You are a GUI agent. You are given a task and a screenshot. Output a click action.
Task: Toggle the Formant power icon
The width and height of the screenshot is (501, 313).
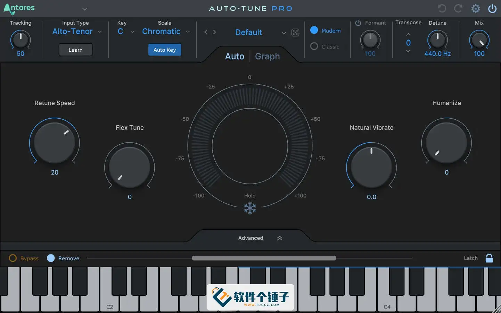(358, 23)
